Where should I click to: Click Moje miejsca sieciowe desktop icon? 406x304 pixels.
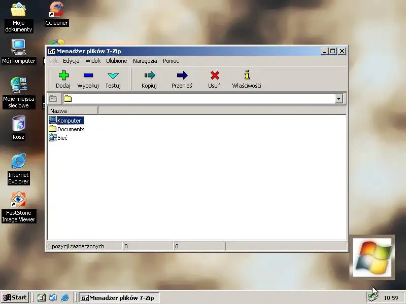[18, 93]
